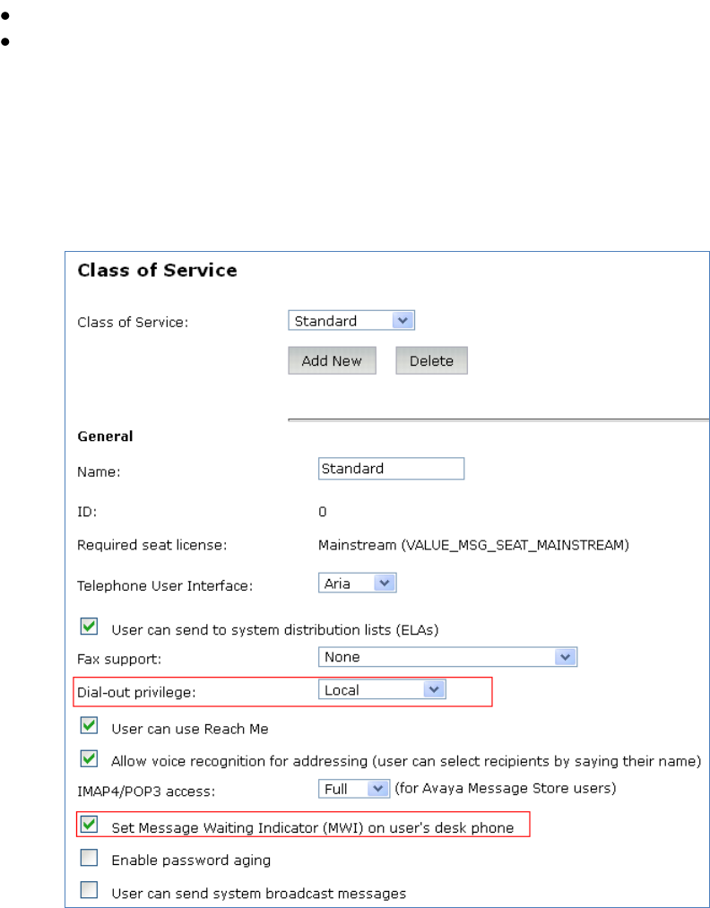Open the Dial-out privilege dropdown

click(x=382, y=690)
